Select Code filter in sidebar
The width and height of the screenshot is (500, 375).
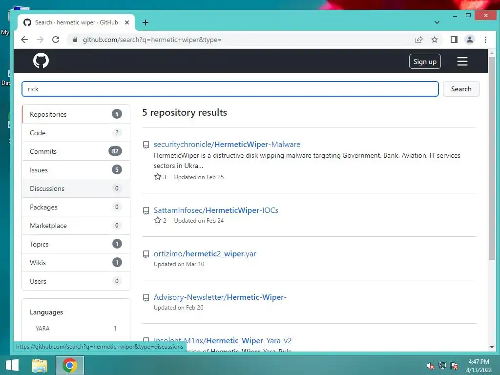[x=76, y=133]
